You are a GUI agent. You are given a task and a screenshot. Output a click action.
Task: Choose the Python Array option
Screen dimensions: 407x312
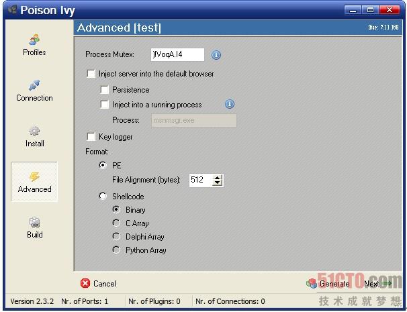click(x=116, y=250)
